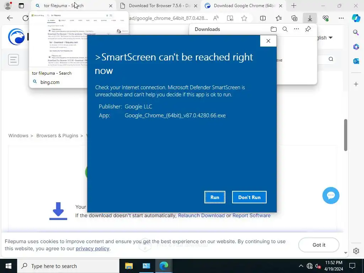Open the Favorites list icon
The height and width of the screenshot is (273, 364).
(279, 18)
